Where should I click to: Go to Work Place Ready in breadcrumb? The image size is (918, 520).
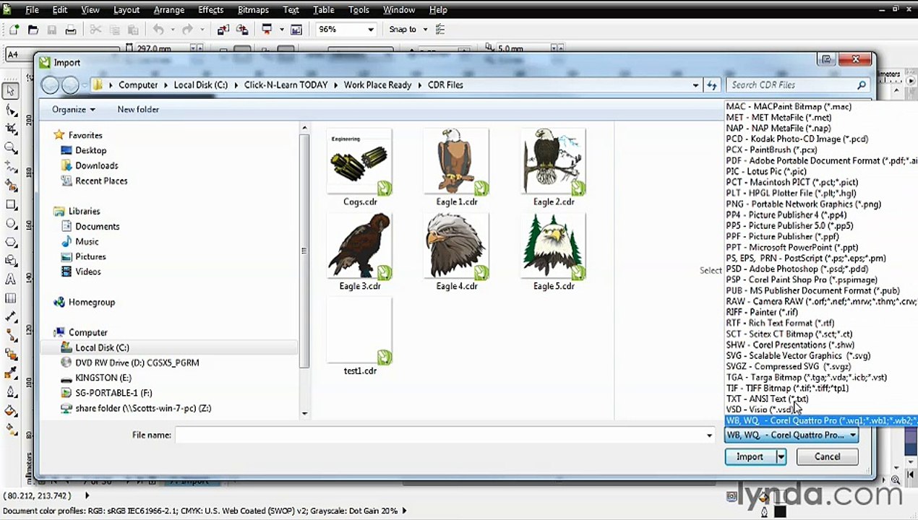(377, 85)
